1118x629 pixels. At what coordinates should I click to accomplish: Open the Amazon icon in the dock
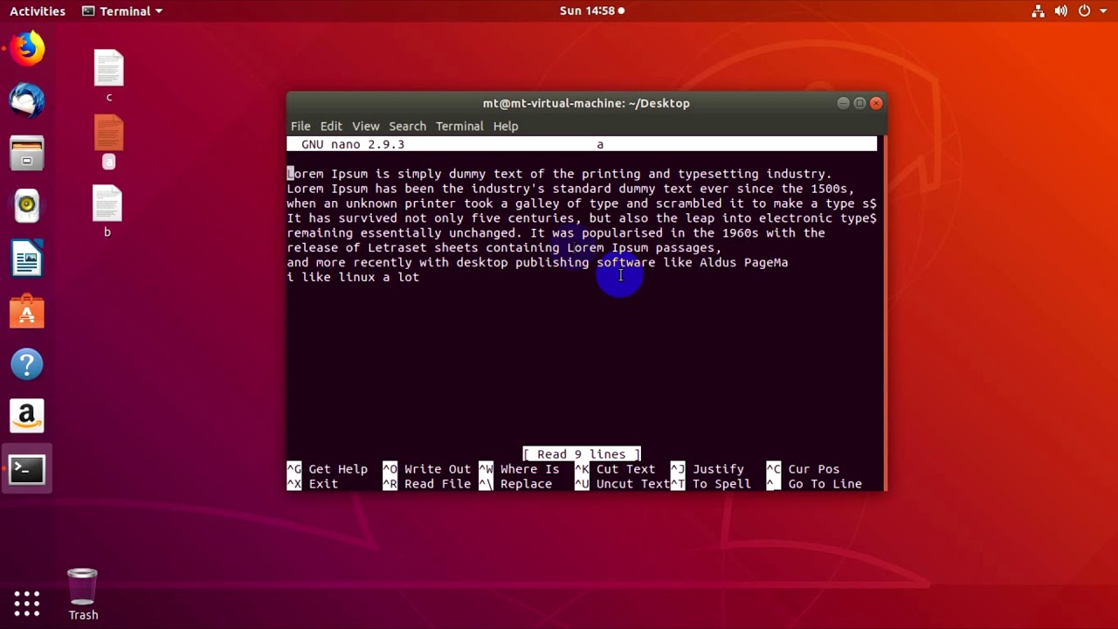click(x=27, y=417)
